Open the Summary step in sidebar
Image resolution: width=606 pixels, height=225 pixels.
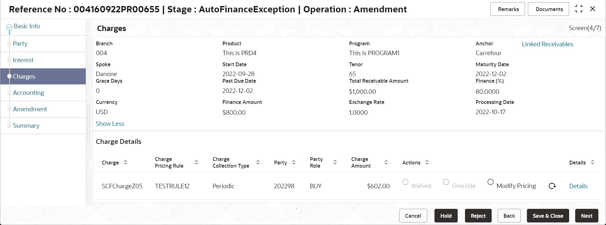[26, 125]
